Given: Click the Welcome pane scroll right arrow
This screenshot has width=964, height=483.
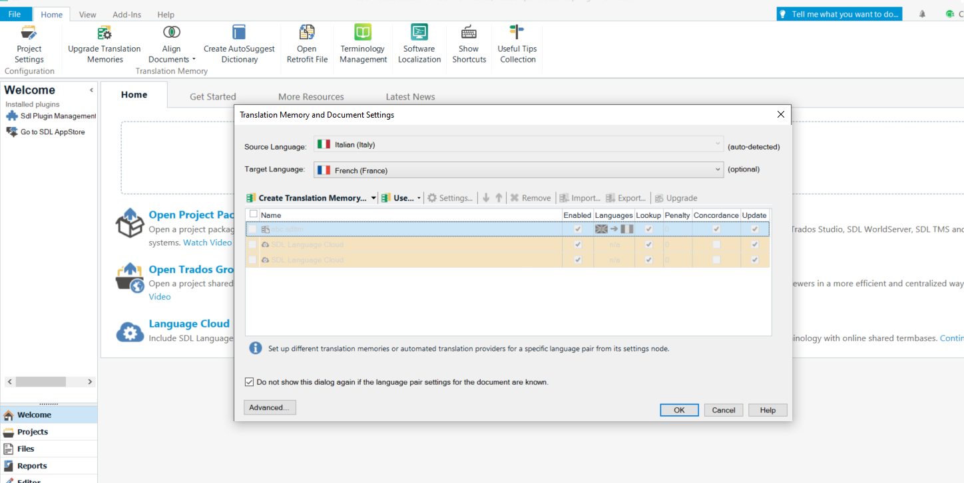Looking at the screenshot, I should point(91,382).
